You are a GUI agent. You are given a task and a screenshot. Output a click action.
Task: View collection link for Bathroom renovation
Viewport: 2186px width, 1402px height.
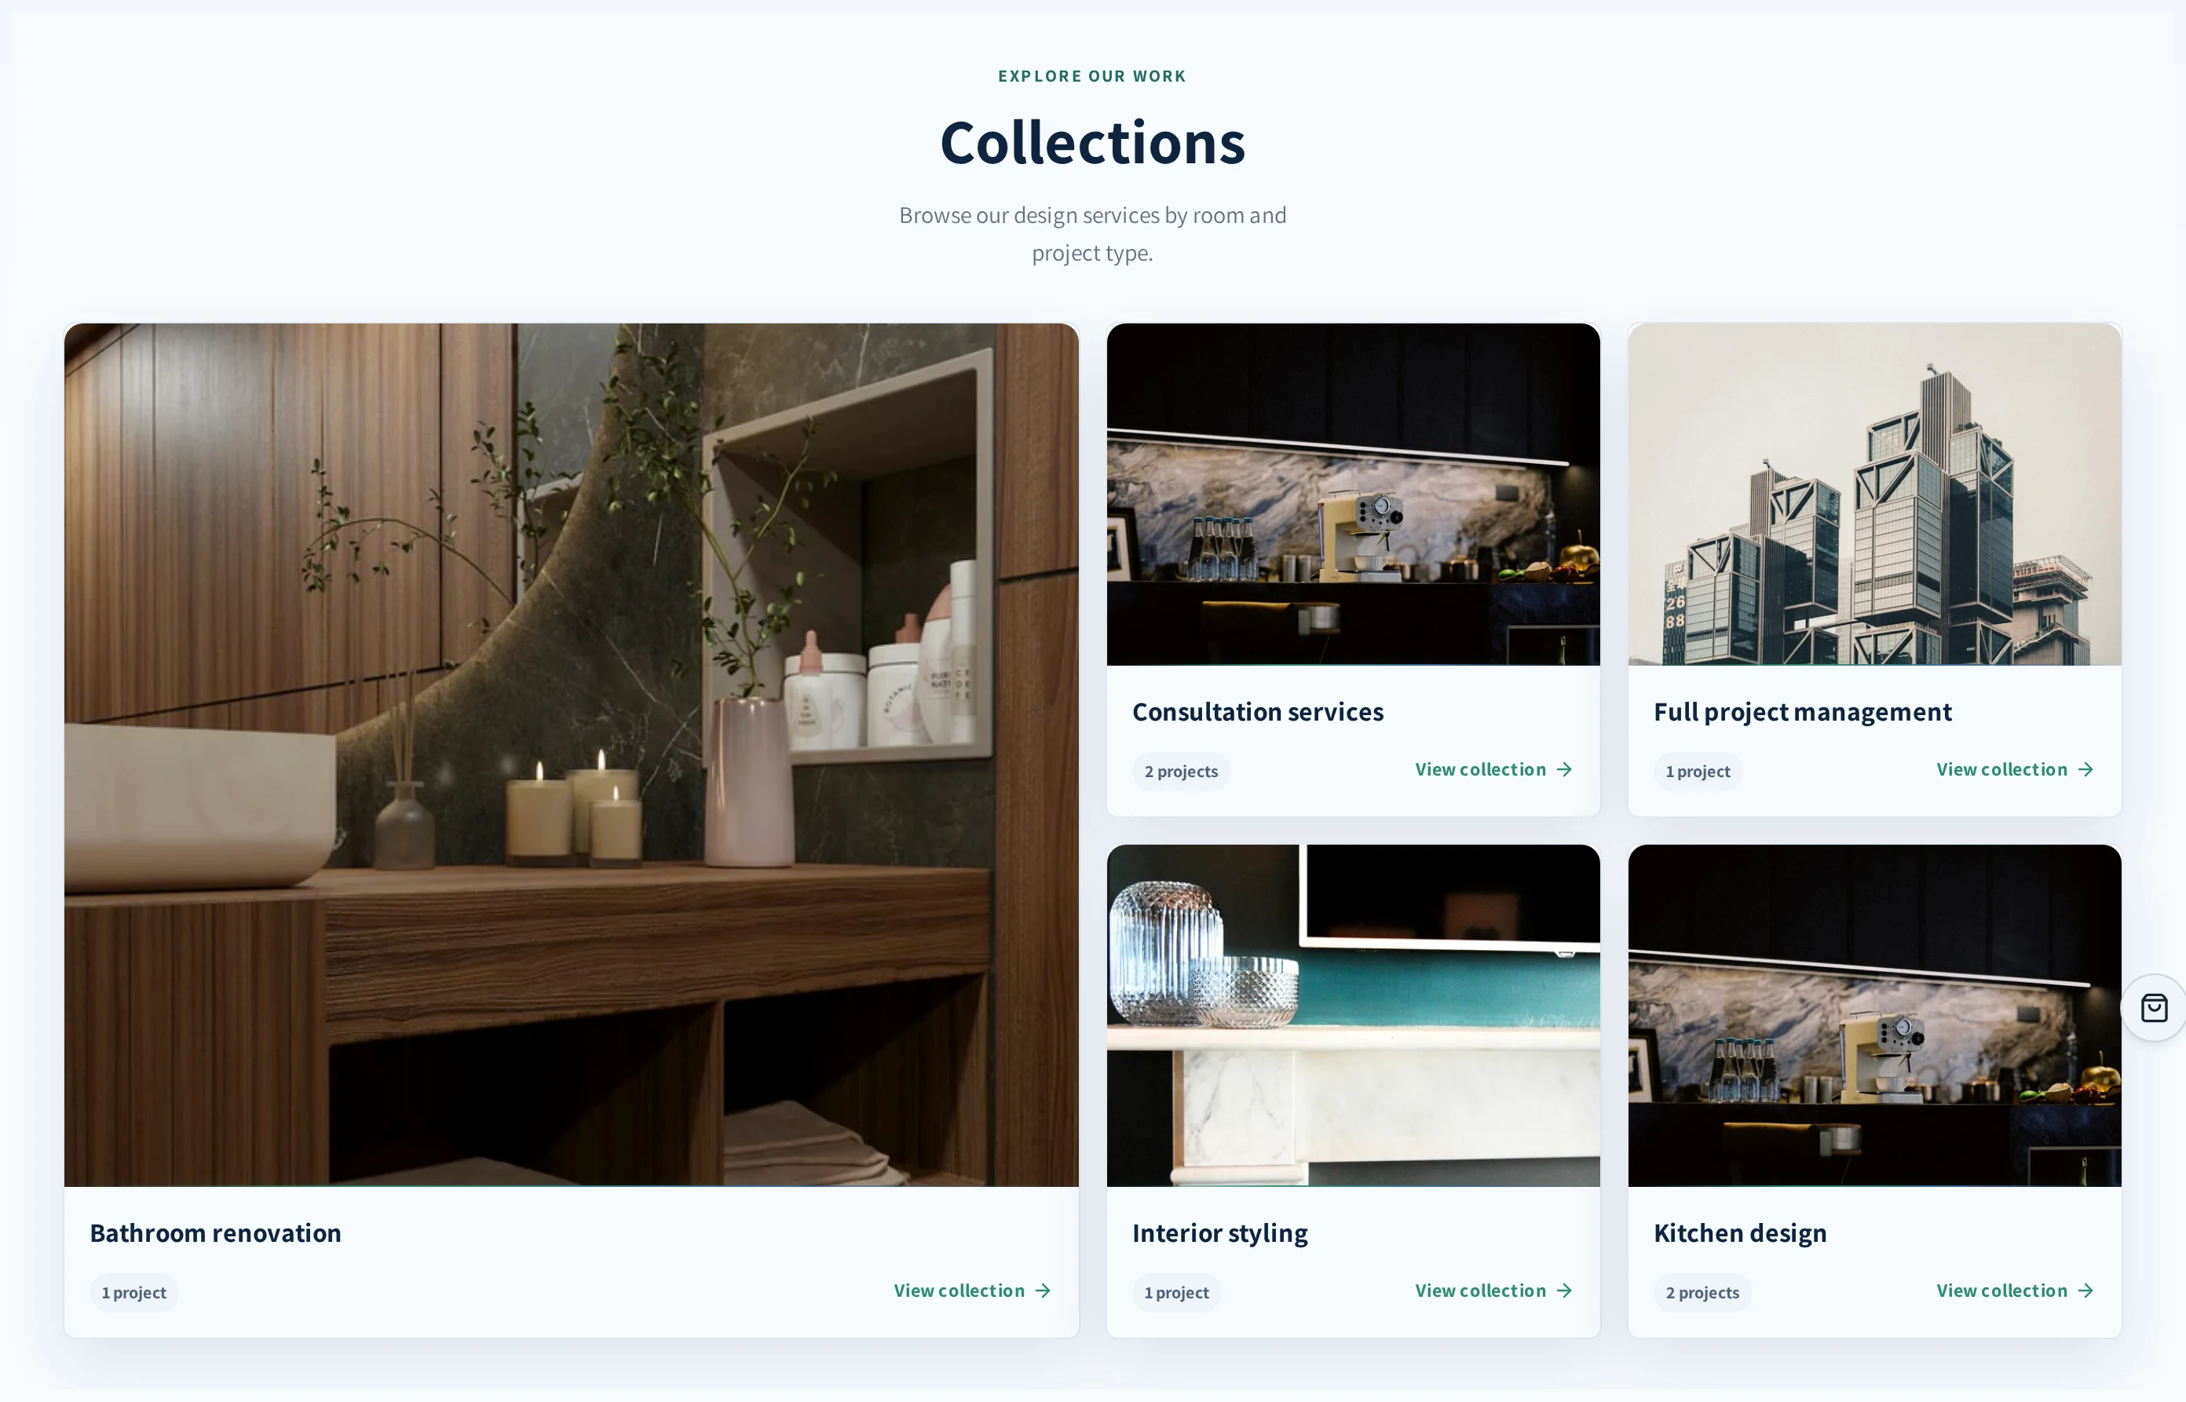coord(972,1291)
